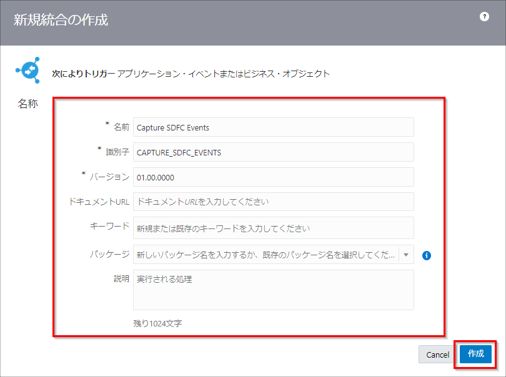Click the info icon beside the package field

click(427, 255)
